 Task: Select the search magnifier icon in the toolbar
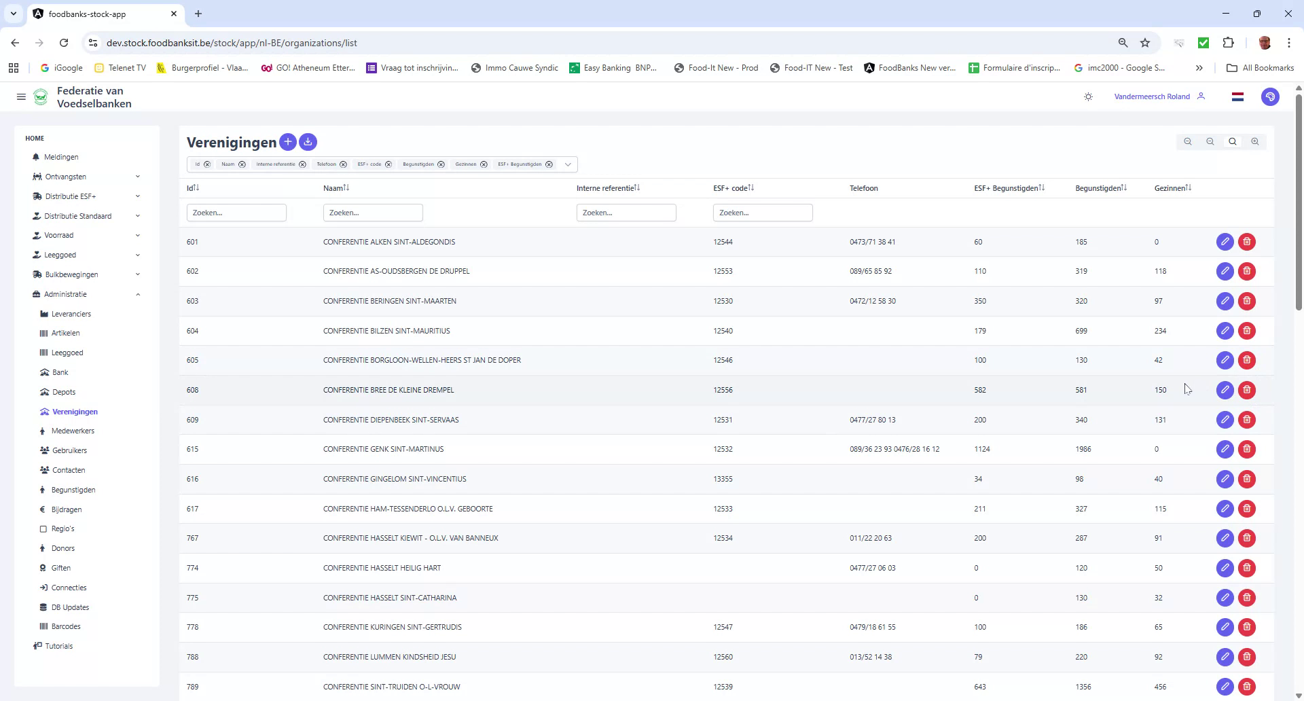tap(1232, 141)
